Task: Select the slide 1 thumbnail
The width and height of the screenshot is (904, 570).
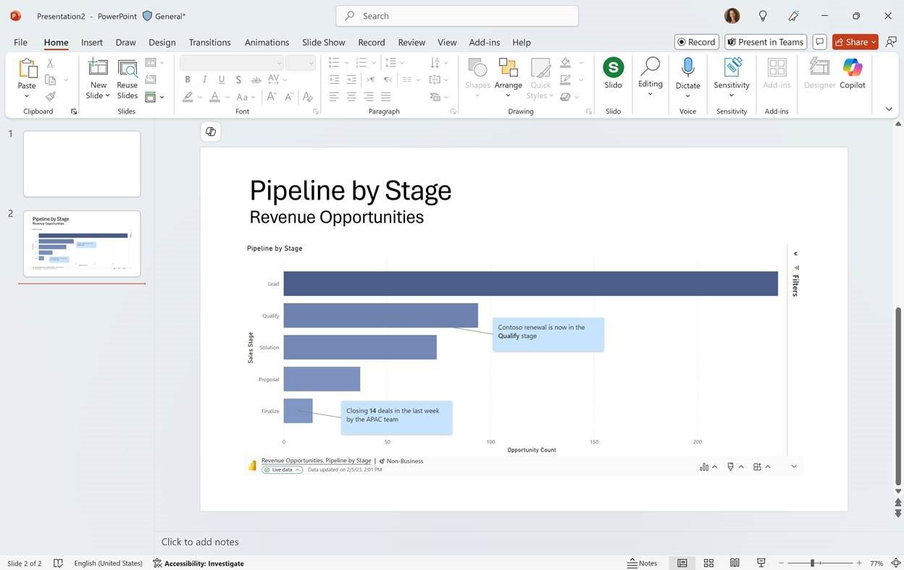Action: pyautogui.click(x=82, y=163)
